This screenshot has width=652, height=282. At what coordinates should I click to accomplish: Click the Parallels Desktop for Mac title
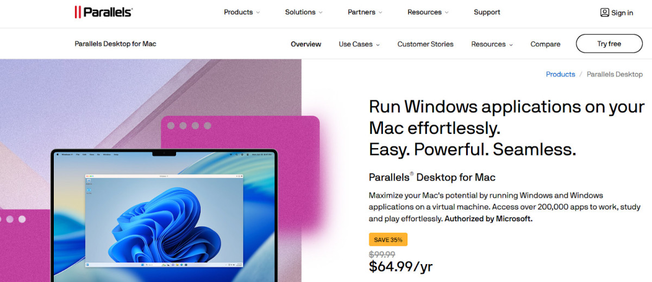tap(432, 177)
